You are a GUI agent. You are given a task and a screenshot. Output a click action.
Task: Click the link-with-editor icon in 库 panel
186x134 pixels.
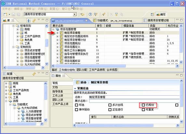(34, 20)
